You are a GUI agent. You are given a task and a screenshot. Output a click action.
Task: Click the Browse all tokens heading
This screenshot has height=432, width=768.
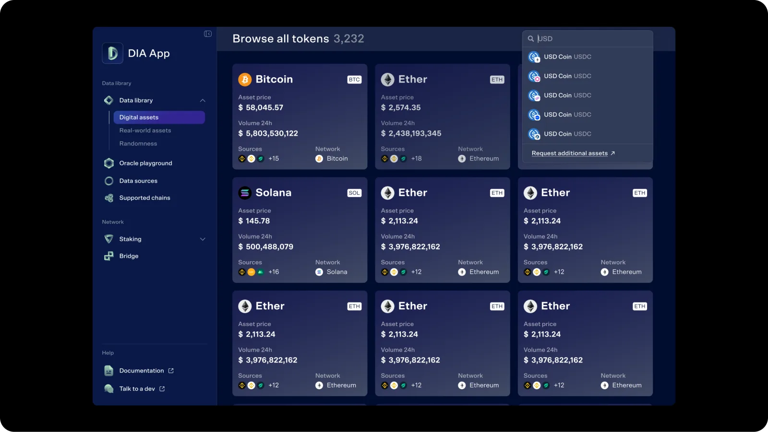(281, 39)
